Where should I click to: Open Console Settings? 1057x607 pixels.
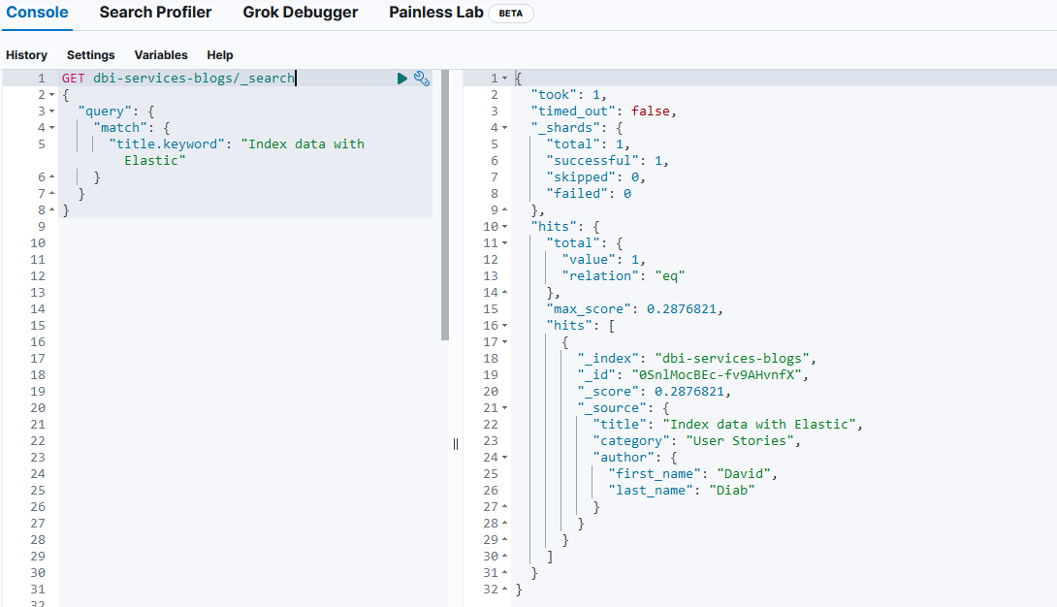point(90,55)
